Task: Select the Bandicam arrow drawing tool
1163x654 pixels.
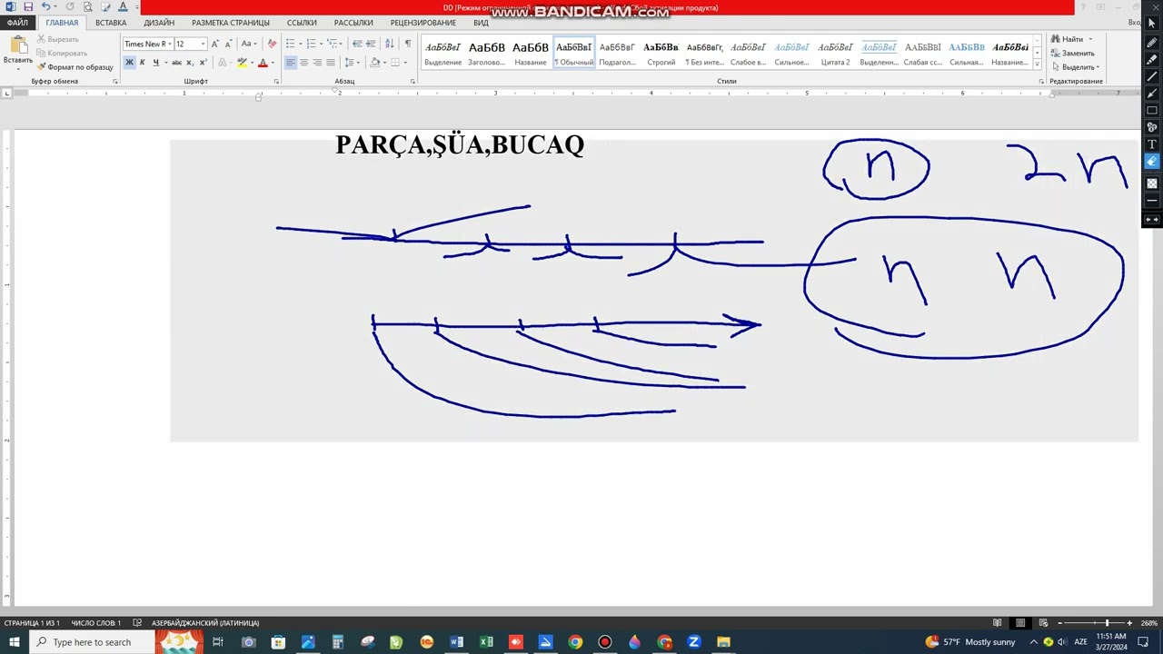Action: [1151, 94]
